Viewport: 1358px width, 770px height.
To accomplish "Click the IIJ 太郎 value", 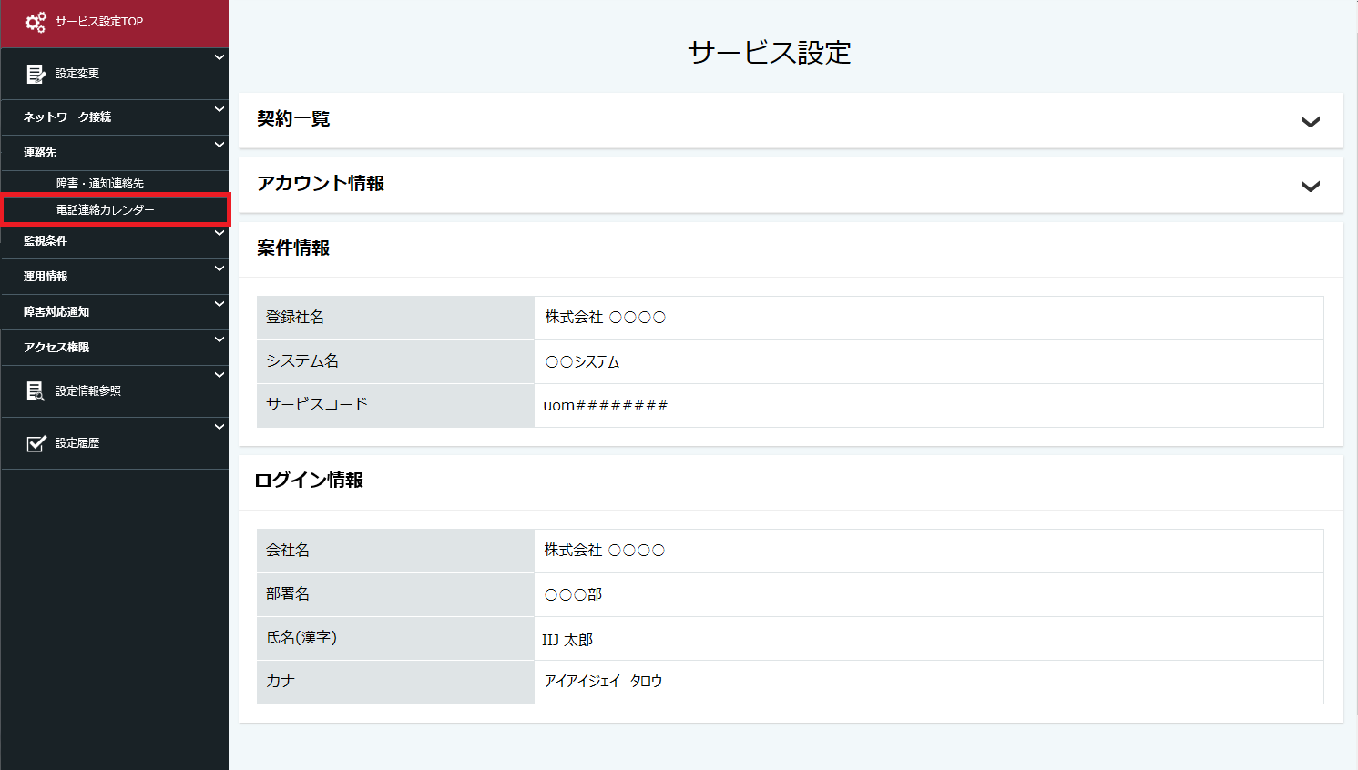I will click(567, 641).
